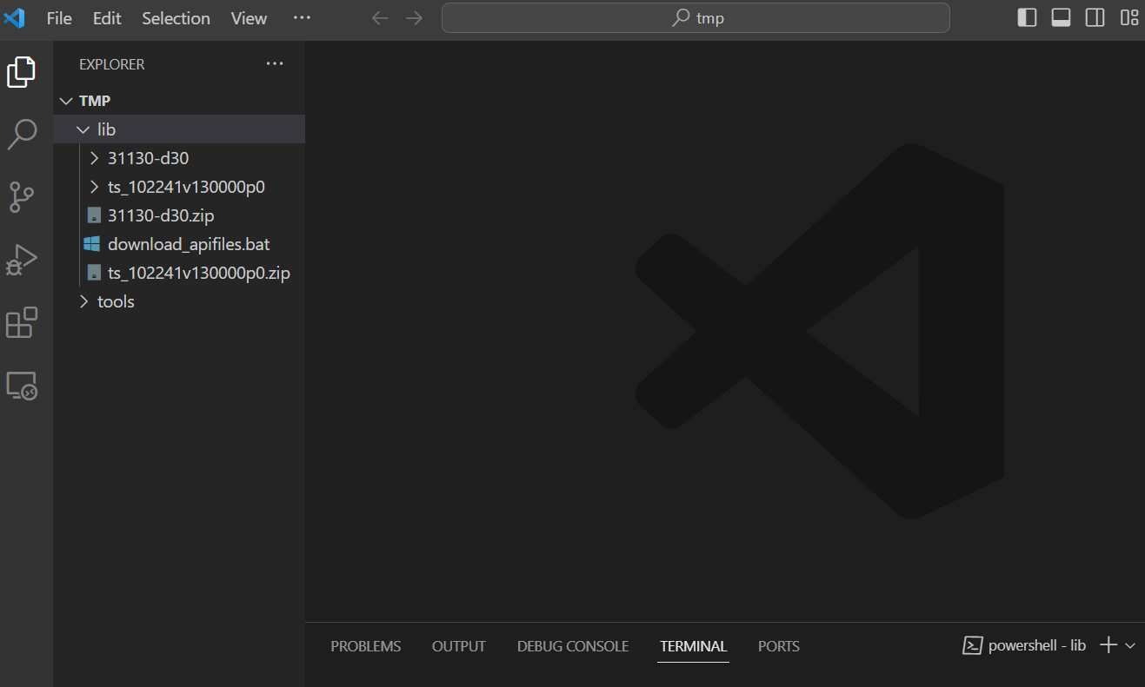
Task: Click the 31130-d30.zip file icon
Action: (x=94, y=215)
